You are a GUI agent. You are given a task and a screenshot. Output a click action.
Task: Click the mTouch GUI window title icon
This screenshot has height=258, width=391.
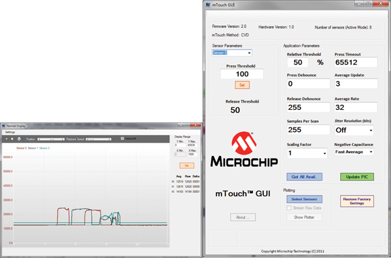(x=208, y=5)
